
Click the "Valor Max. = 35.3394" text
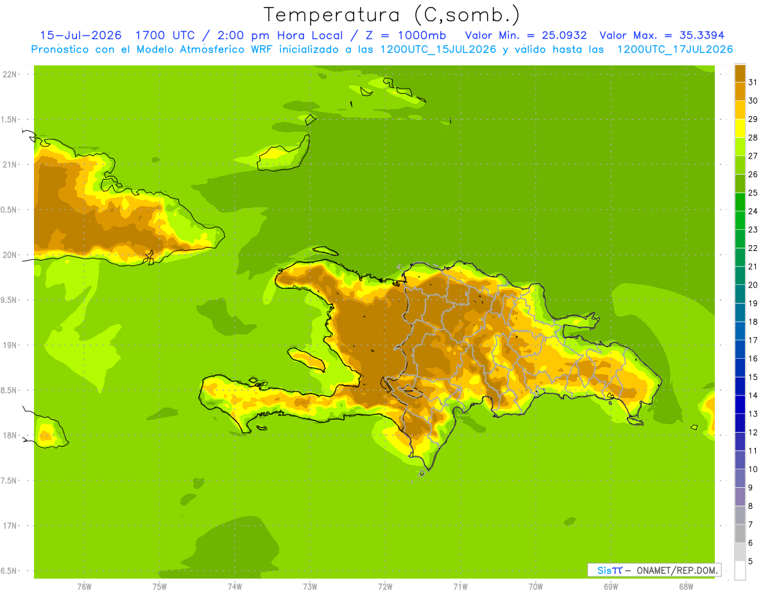pyautogui.click(x=662, y=35)
